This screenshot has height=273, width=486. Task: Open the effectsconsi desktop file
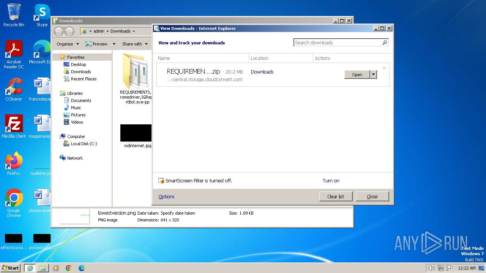pyautogui.click(x=14, y=242)
